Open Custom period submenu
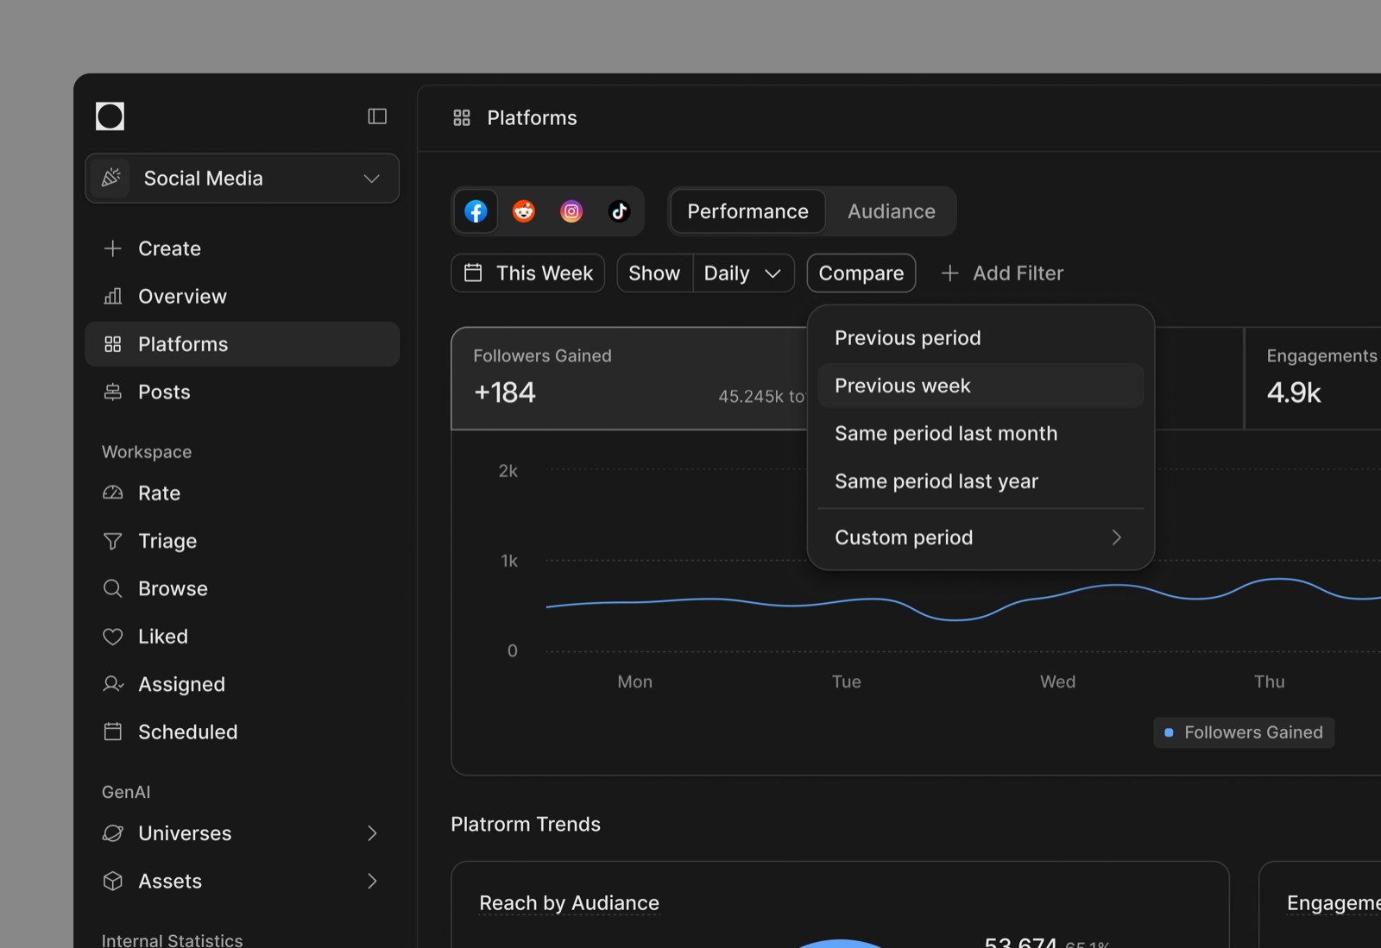The height and width of the screenshot is (948, 1381). tap(981, 537)
